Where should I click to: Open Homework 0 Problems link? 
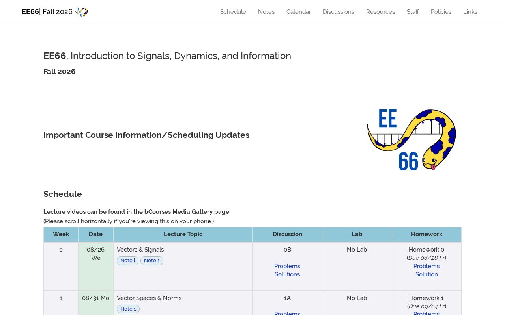426,266
